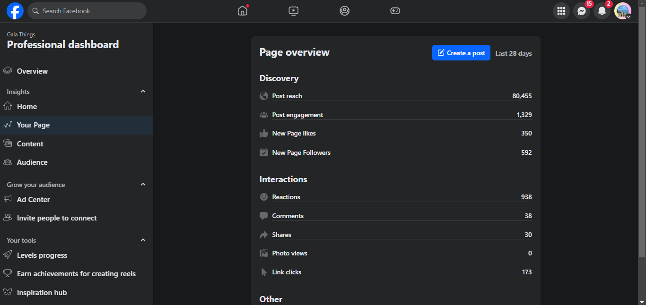Screen dimensions: 646x305
Task: Click the page vertical scrollbar
Action: coord(642,142)
